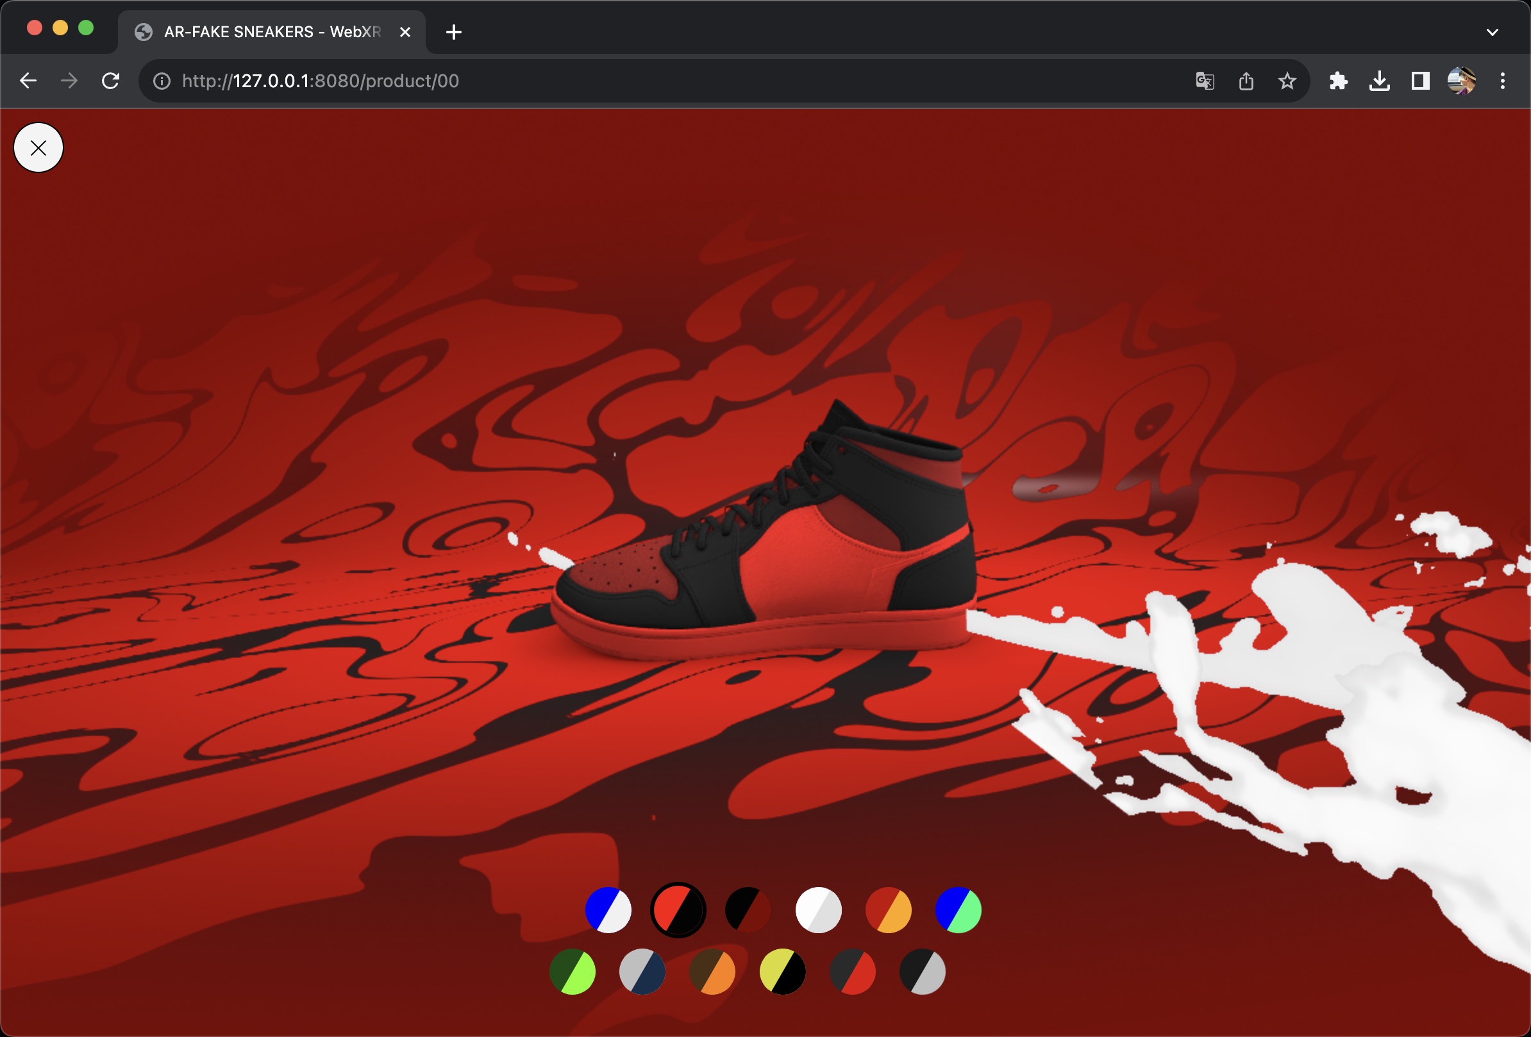Pick the dark green and lime swatch
1531x1037 pixels.
coord(573,971)
